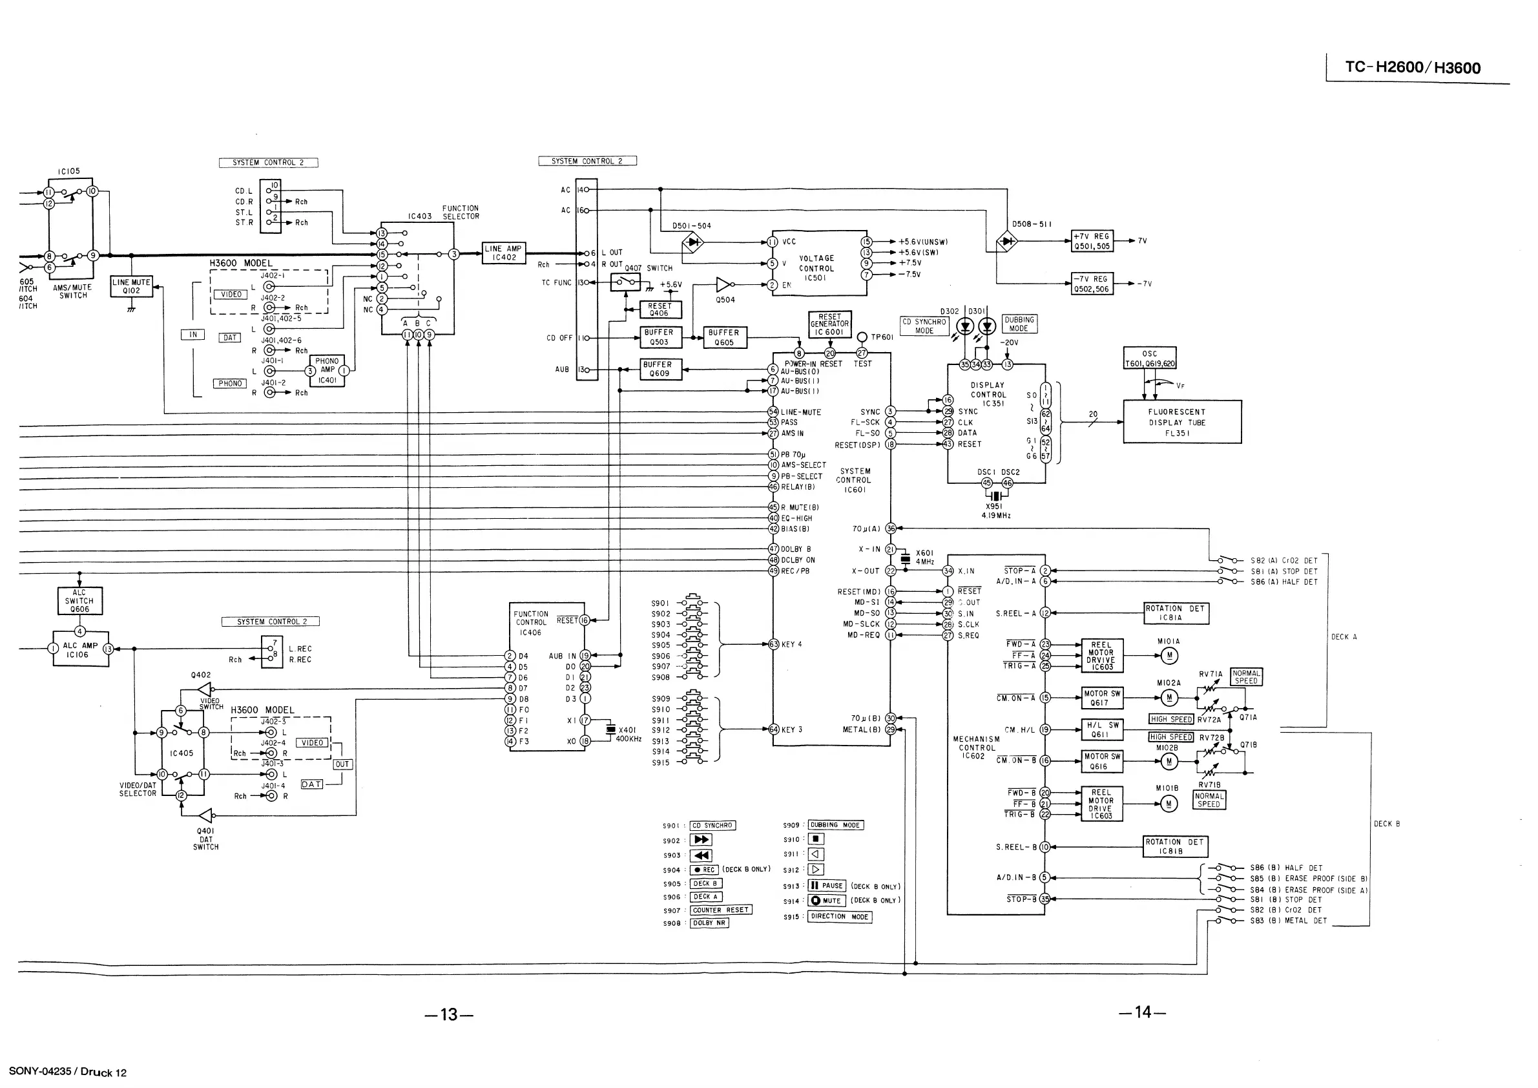Click the M101A motor circle symbol
The width and height of the screenshot is (1538, 1088).
[x=1169, y=655]
